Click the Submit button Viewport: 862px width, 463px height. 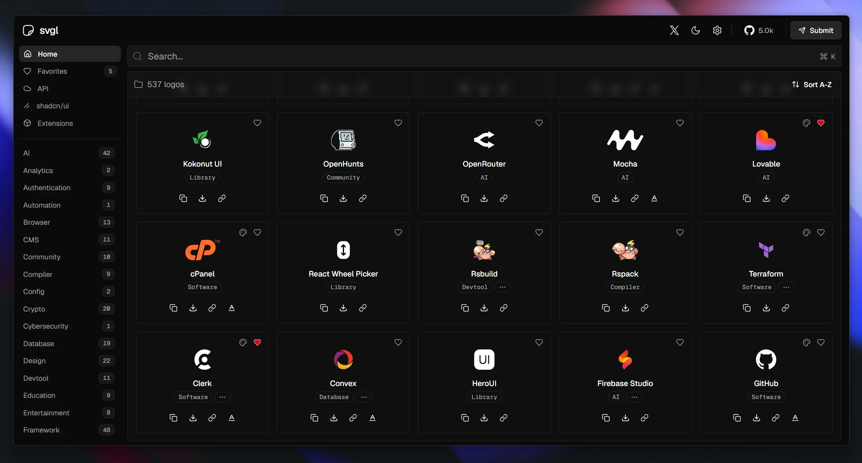tap(816, 31)
